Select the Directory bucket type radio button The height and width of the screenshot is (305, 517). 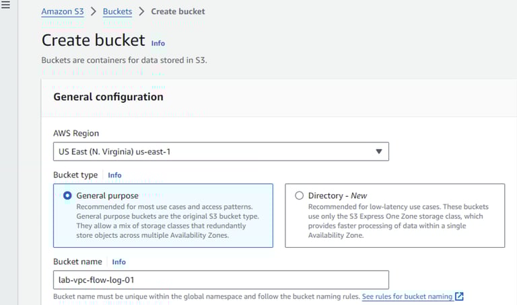coord(299,195)
